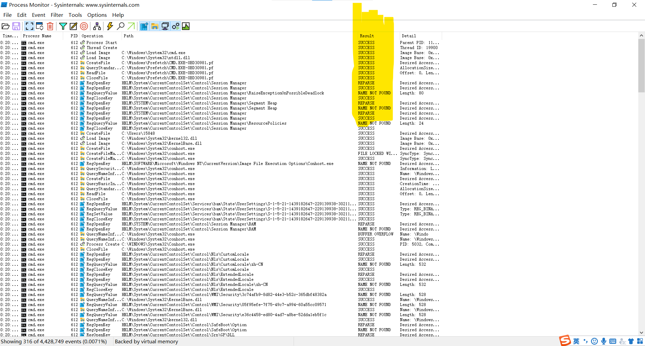
Task: Open the Filter dialog
Action: coord(63,26)
